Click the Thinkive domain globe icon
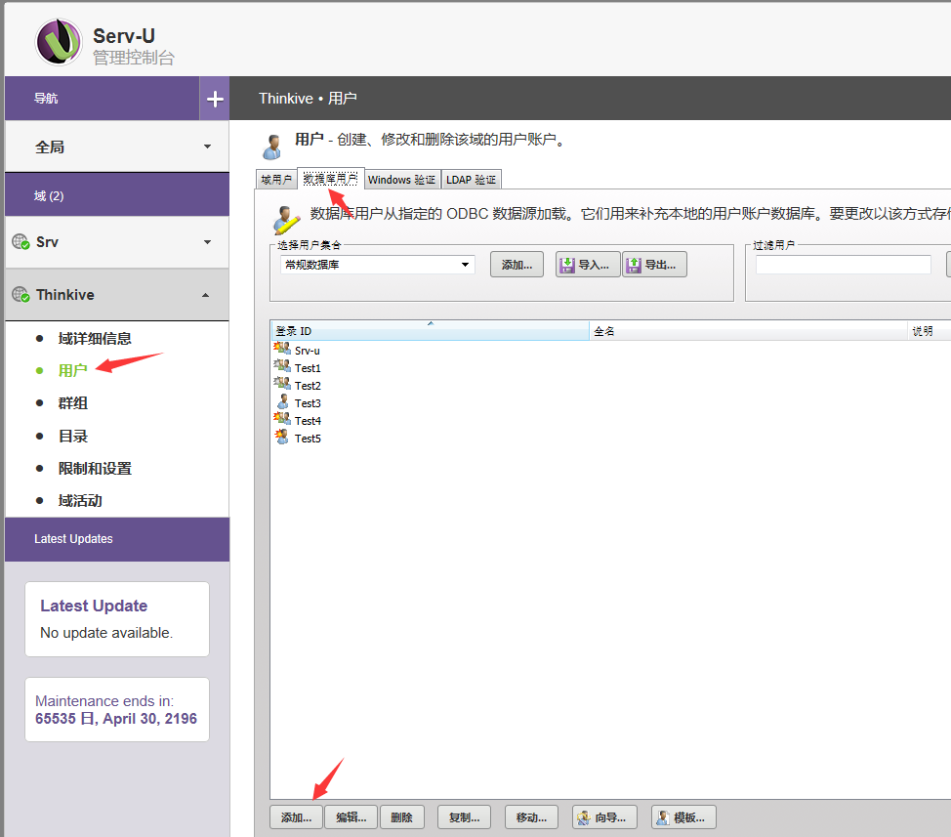 21,295
